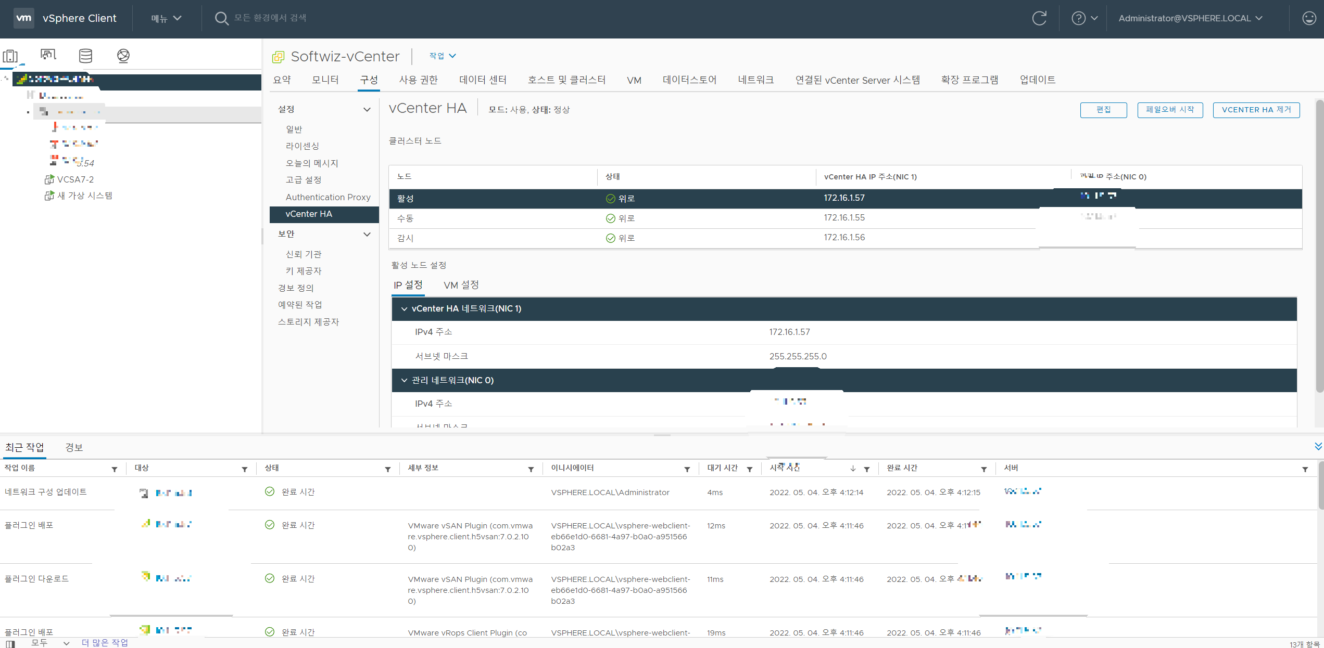The width and height of the screenshot is (1324, 648).
Task: Open the 데이터 센터 tab
Action: [483, 80]
